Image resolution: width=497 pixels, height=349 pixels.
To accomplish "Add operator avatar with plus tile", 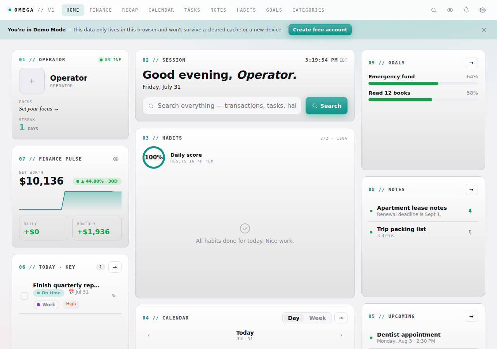I will click(x=32, y=81).
